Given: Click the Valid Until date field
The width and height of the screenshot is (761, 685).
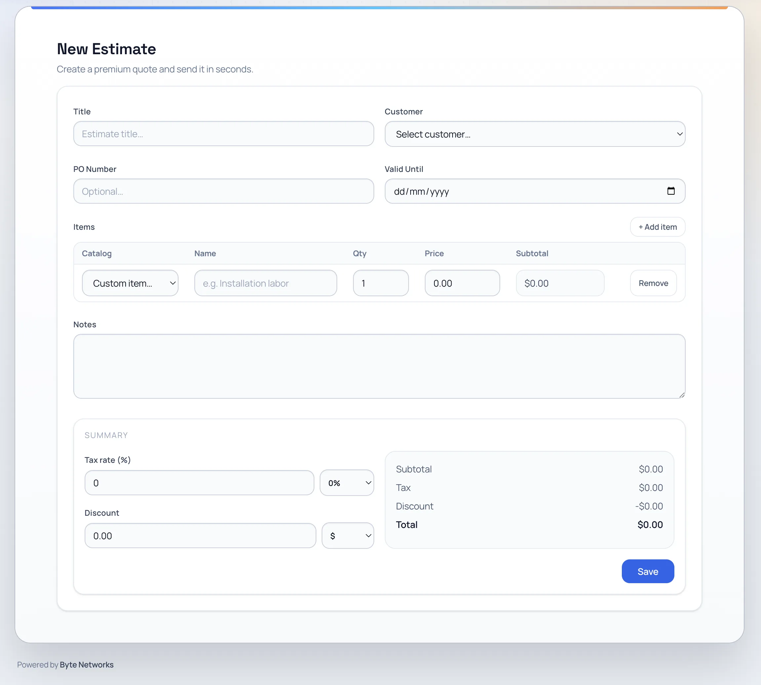Looking at the screenshot, I should (519, 191).
